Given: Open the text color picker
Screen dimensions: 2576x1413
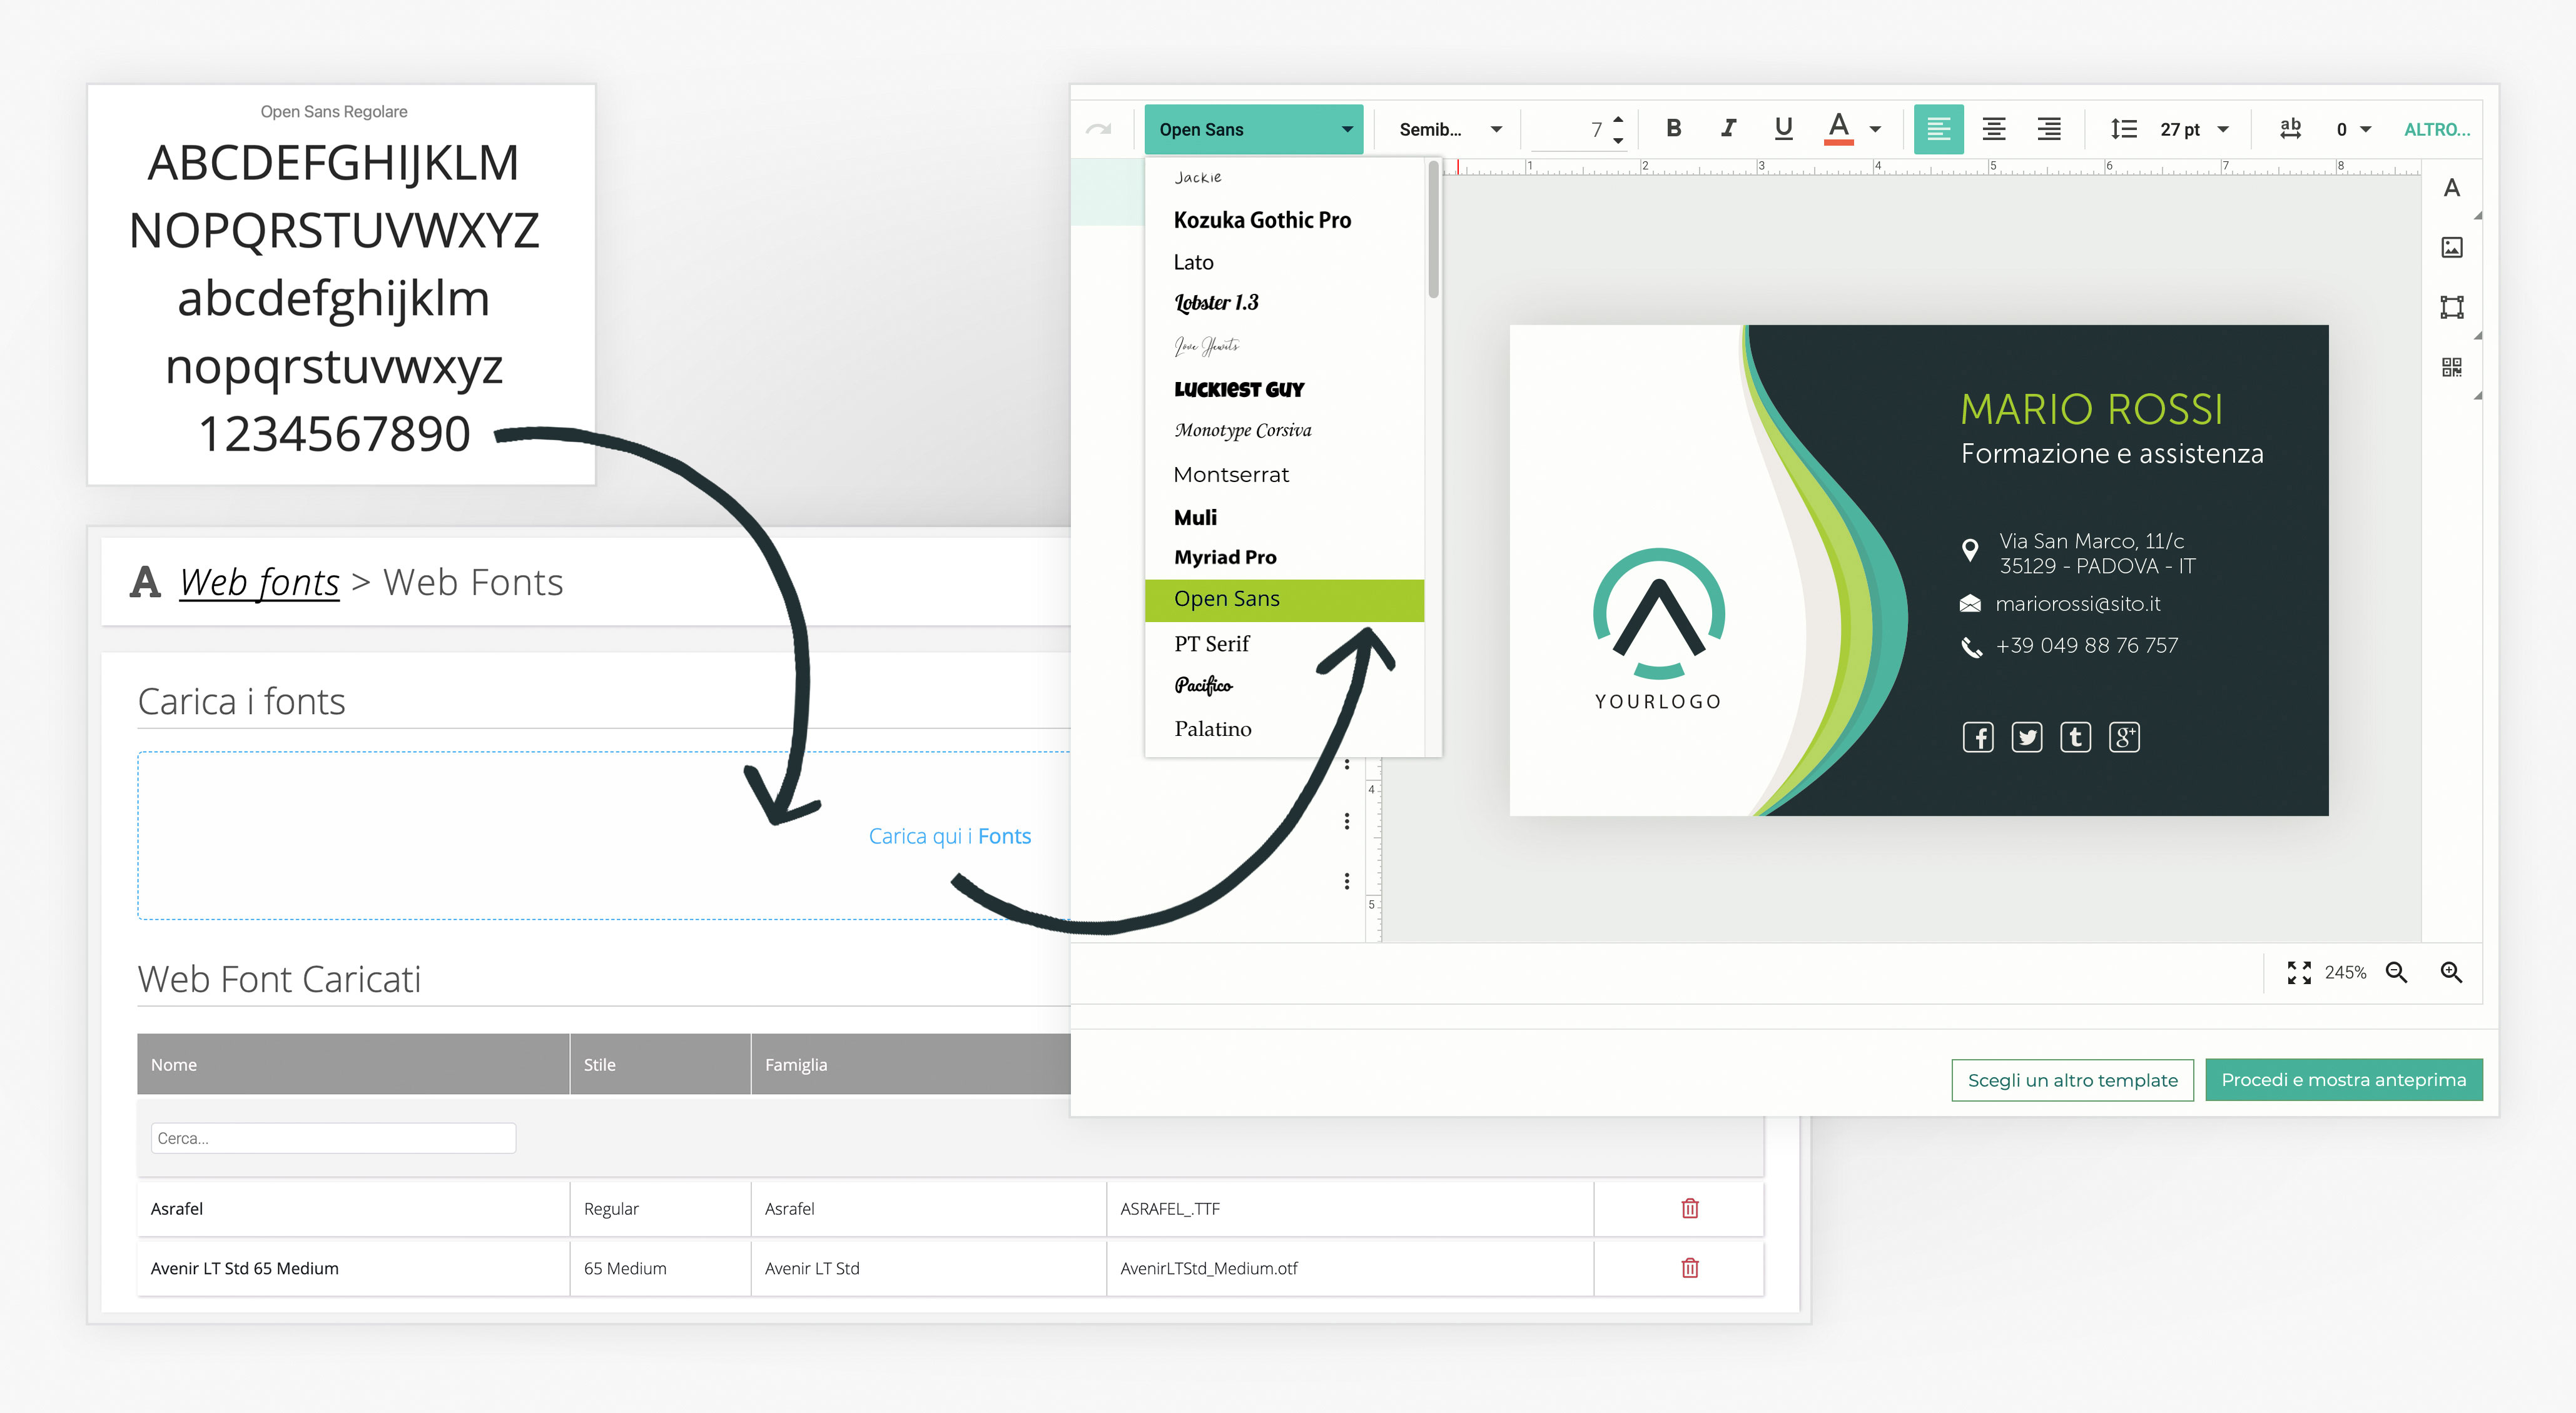Looking at the screenshot, I should (x=1838, y=129).
